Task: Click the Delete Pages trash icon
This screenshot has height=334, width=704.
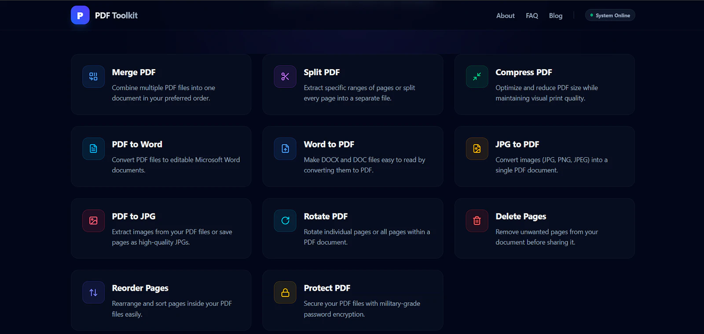Action: [x=477, y=220]
